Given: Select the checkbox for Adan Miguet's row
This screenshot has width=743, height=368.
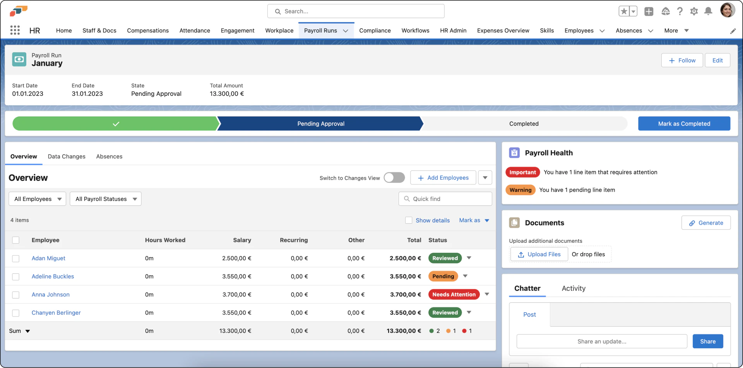Looking at the screenshot, I should 16,258.
